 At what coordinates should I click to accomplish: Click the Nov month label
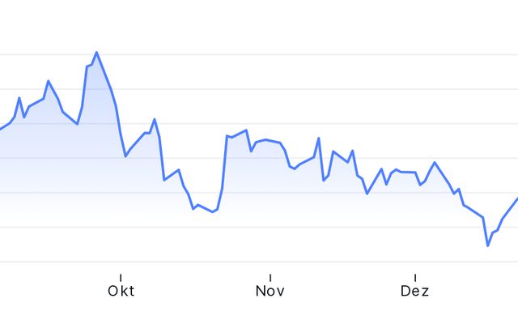point(270,292)
